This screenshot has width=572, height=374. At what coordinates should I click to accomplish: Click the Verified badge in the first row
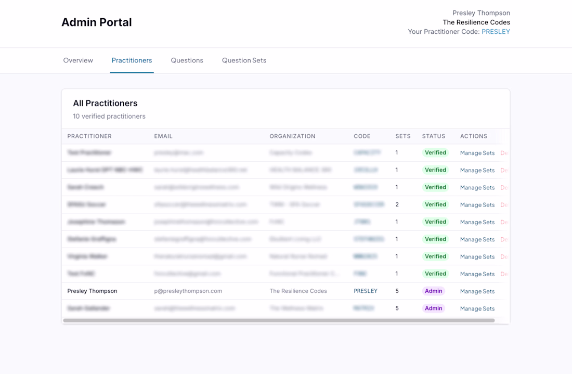point(435,152)
